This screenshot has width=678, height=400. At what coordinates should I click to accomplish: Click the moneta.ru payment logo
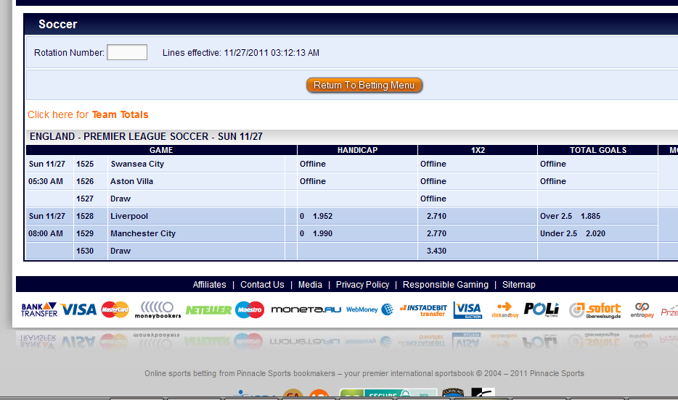click(306, 309)
